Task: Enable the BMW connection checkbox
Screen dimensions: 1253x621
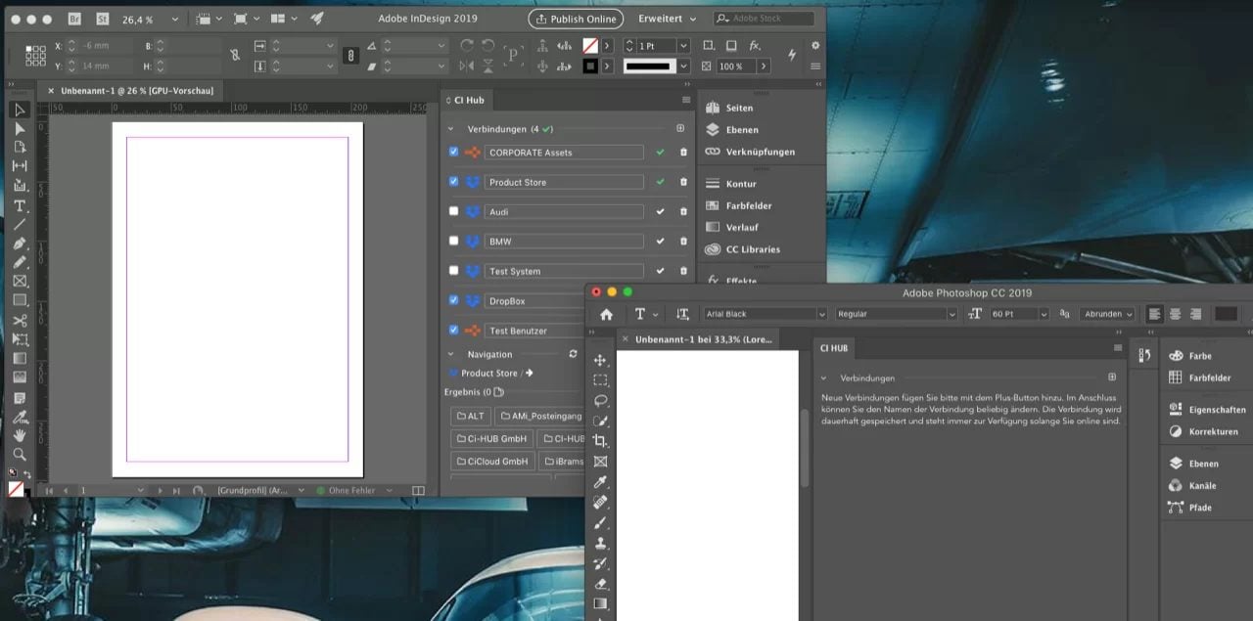Action: click(453, 241)
